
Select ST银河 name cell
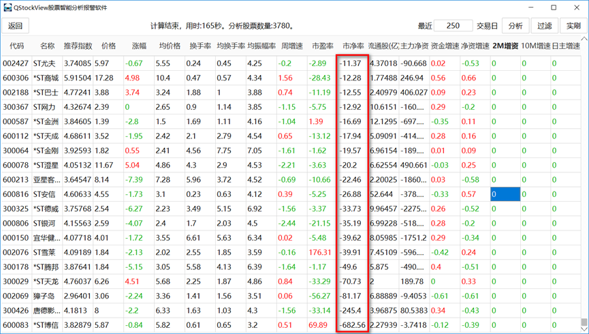[48, 224]
